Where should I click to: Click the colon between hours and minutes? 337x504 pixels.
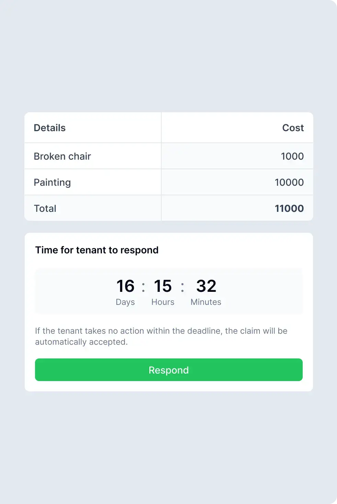[x=182, y=287]
